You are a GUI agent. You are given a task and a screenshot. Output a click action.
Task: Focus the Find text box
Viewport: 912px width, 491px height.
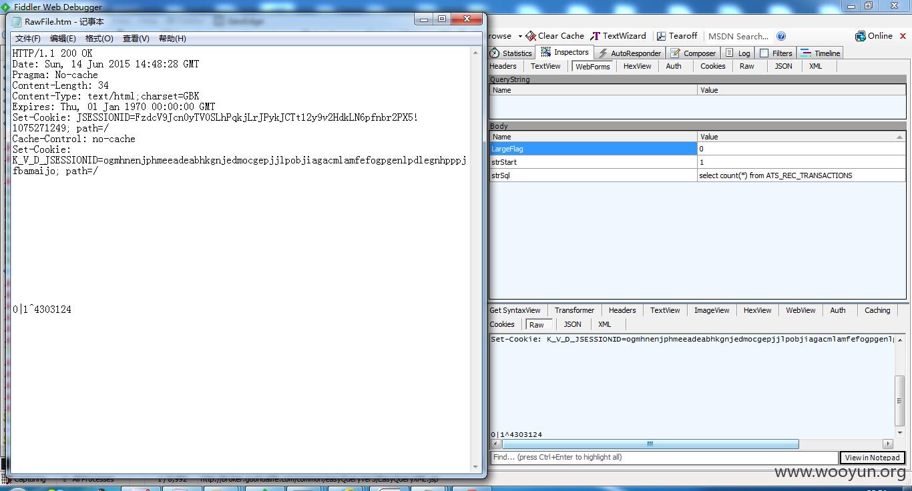tap(664, 457)
